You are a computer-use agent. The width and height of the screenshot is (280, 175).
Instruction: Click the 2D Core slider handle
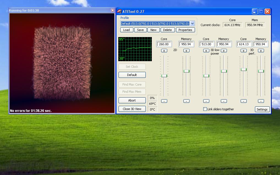pyautogui.click(x=164, y=76)
